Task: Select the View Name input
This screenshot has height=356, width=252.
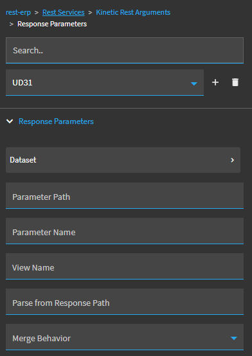Action: coord(125,266)
